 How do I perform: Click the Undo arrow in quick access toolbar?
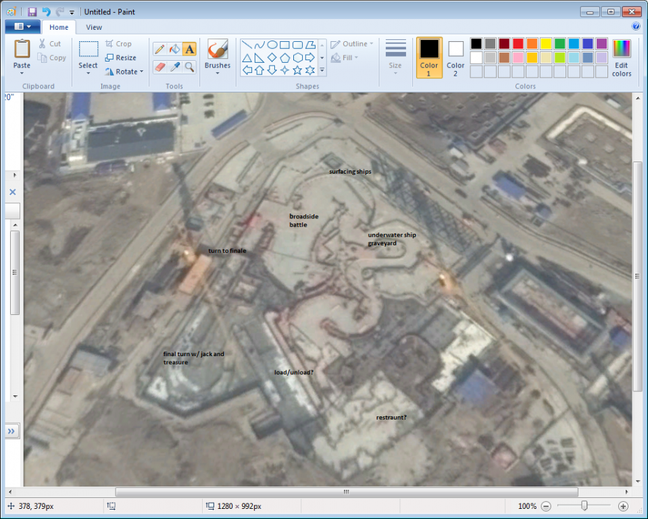click(x=46, y=11)
